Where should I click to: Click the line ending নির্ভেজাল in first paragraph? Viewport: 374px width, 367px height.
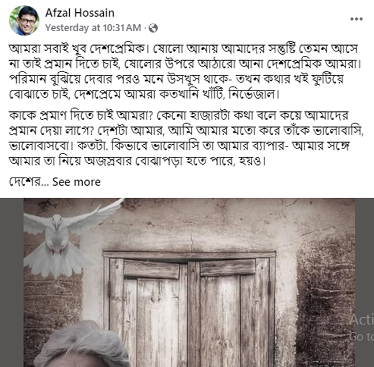click(x=144, y=94)
